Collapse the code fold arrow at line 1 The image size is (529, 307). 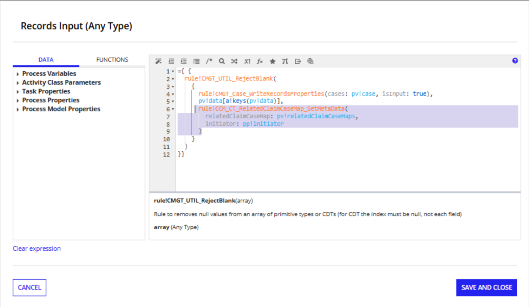point(173,71)
